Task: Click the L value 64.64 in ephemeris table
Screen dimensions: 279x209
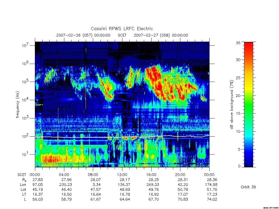Action: tap(125, 199)
